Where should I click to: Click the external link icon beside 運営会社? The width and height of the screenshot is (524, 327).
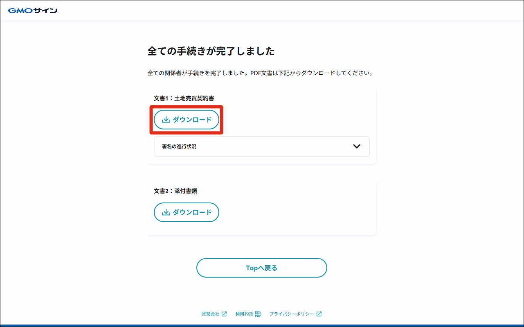(x=224, y=314)
